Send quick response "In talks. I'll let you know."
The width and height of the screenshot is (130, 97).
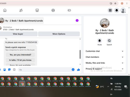pyautogui.click(x=20, y=60)
